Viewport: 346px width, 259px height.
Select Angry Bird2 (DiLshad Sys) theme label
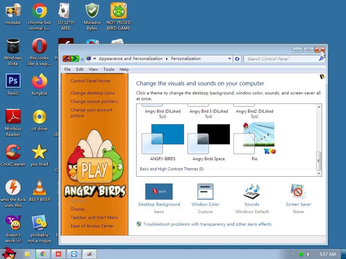tap(254, 114)
